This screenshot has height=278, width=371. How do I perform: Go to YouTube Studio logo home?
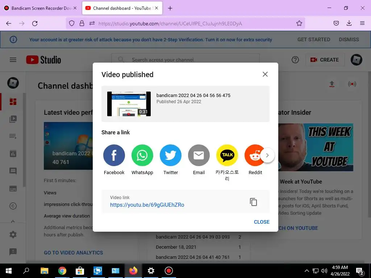tap(43, 60)
